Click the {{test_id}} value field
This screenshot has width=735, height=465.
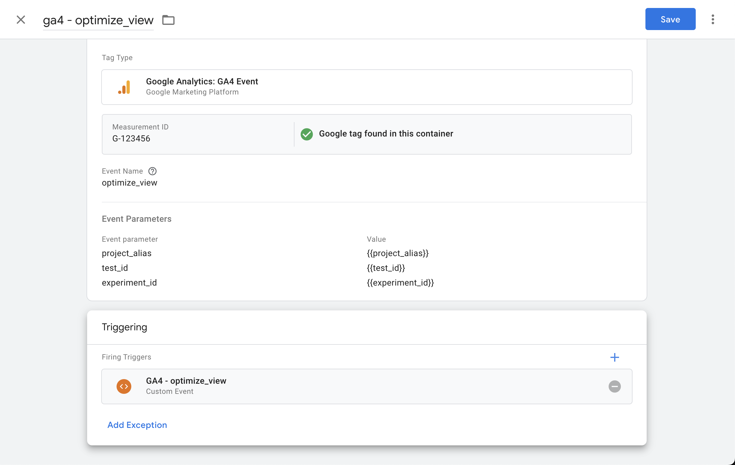coord(386,268)
